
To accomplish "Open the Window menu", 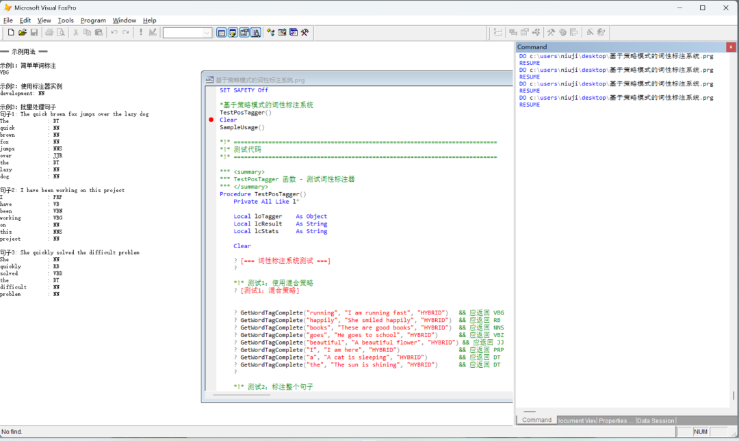I will pos(124,21).
